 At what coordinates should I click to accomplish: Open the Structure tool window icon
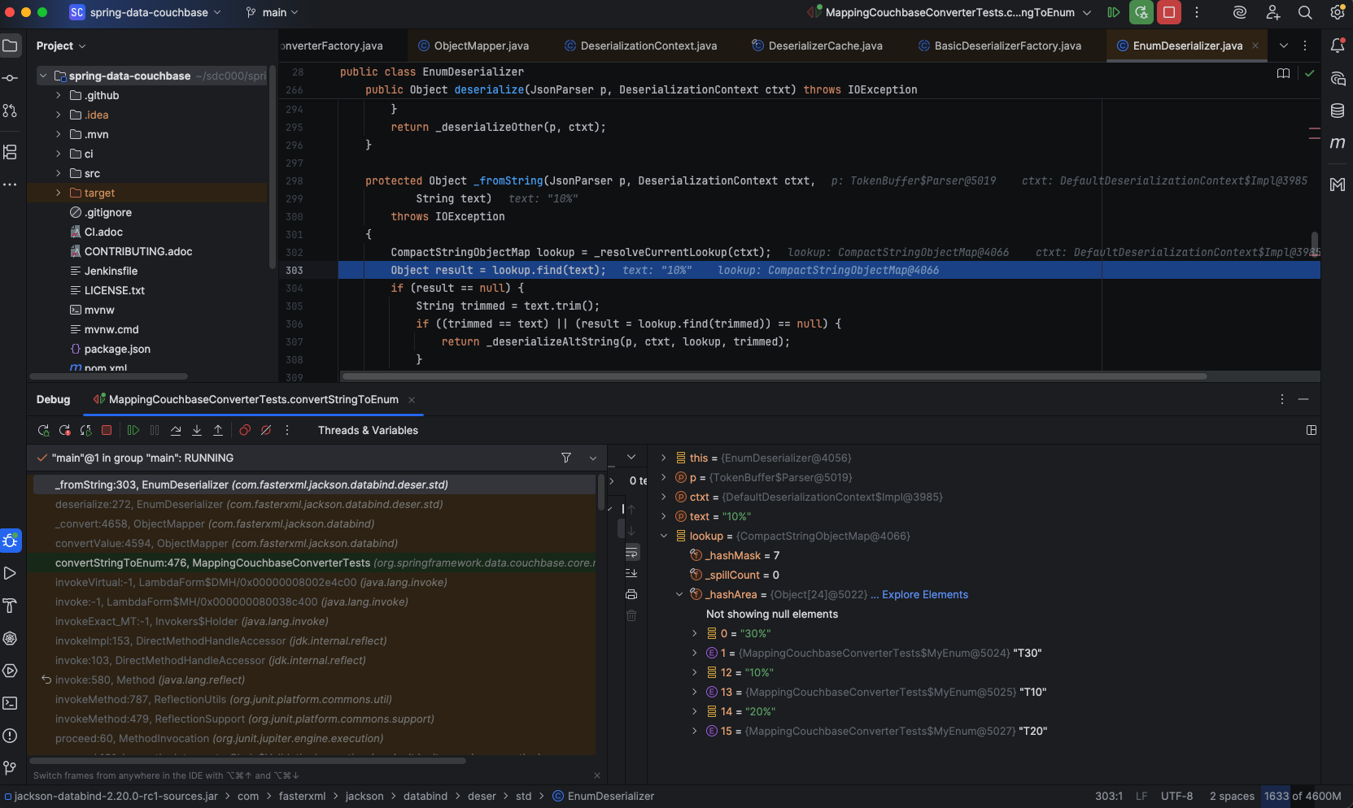tap(10, 152)
